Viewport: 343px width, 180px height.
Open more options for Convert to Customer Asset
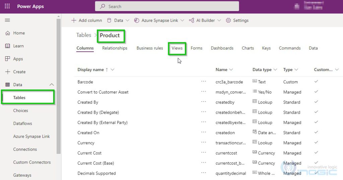click(x=204, y=92)
